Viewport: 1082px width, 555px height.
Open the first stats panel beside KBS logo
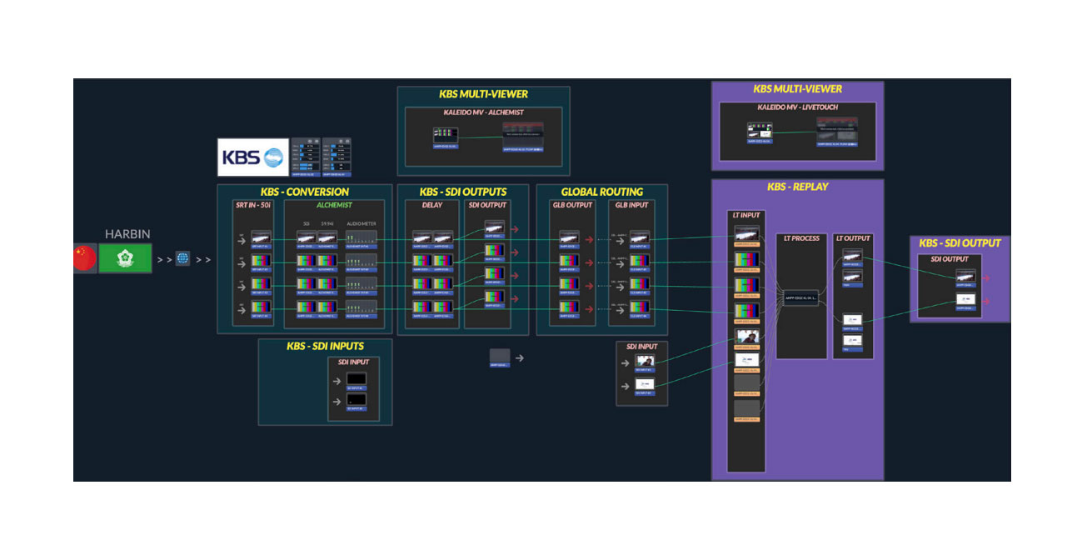305,157
